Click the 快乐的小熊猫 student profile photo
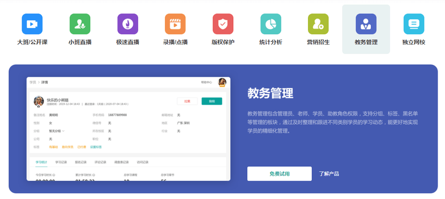Screen dimensions: 445x199 39,101
